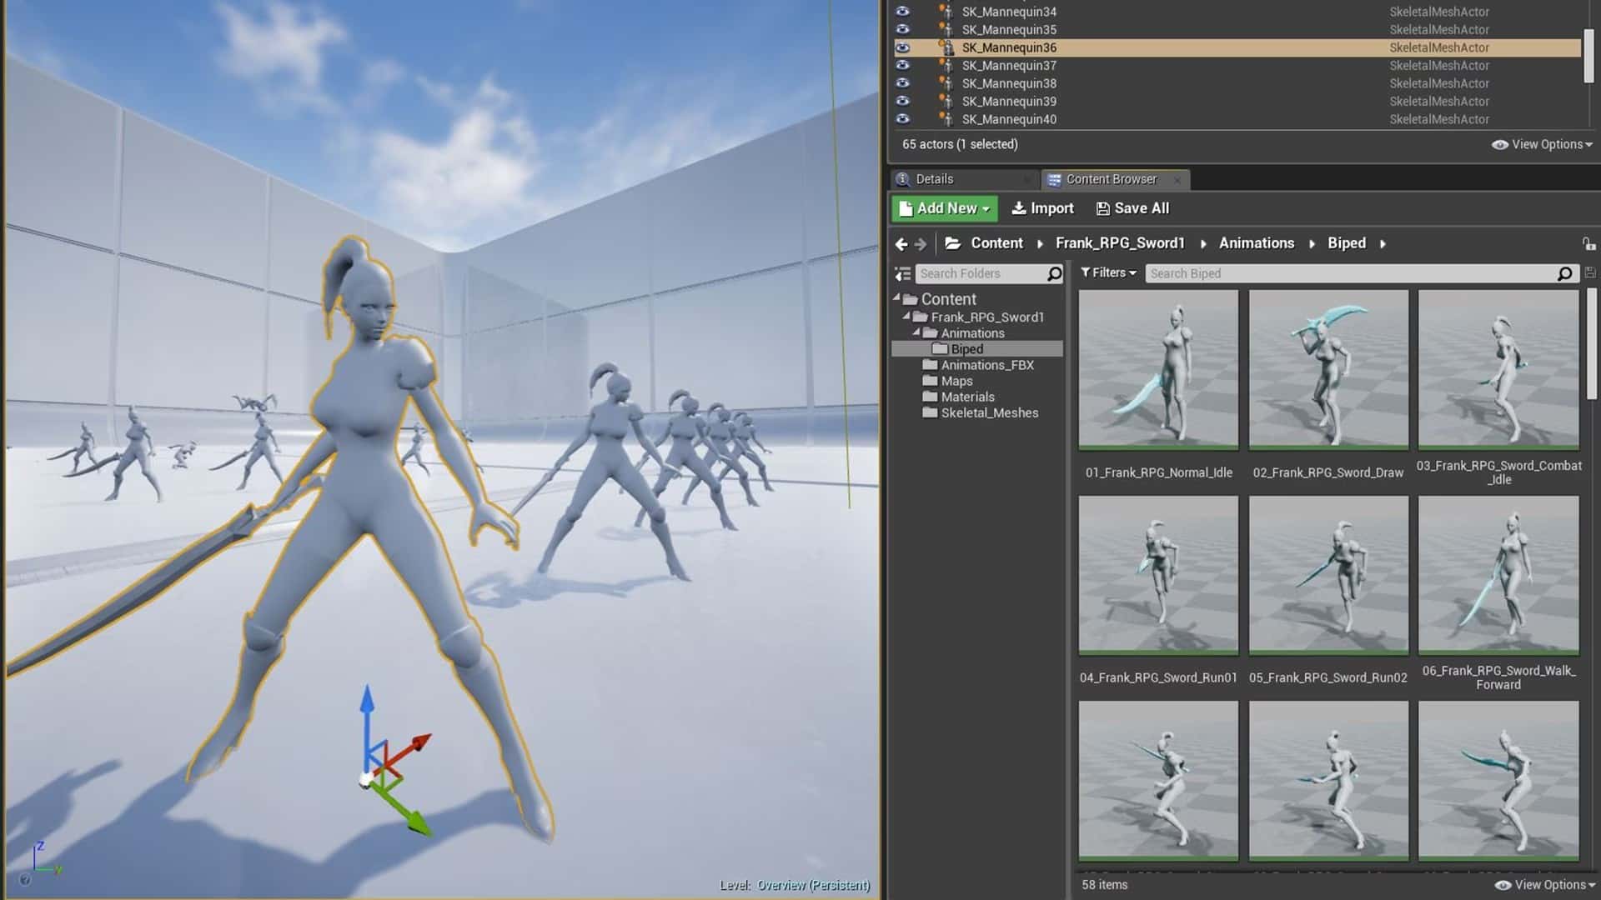Image resolution: width=1601 pixels, height=900 pixels.
Task: Click the outliner vertical scrollbar
Action: tap(1588, 56)
